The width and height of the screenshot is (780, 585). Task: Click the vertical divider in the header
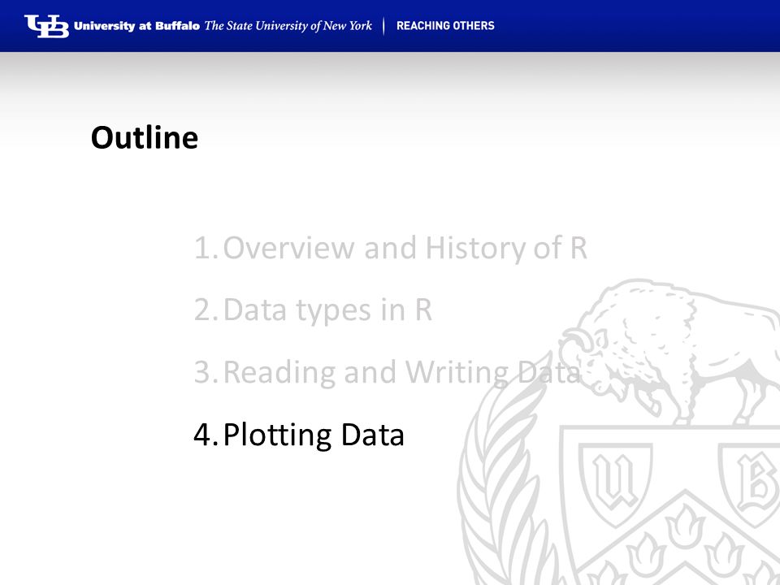pyautogui.click(x=384, y=26)
